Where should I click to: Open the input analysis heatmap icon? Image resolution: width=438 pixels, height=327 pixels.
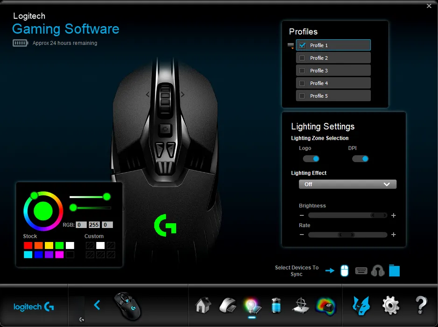coord(325,306)
